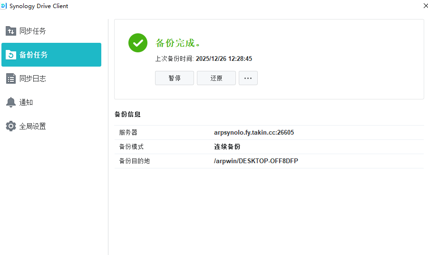Click the last backup time 2025/12/26 12:28:45
Viewport: 428px width, 255px height.
point(224,59)
